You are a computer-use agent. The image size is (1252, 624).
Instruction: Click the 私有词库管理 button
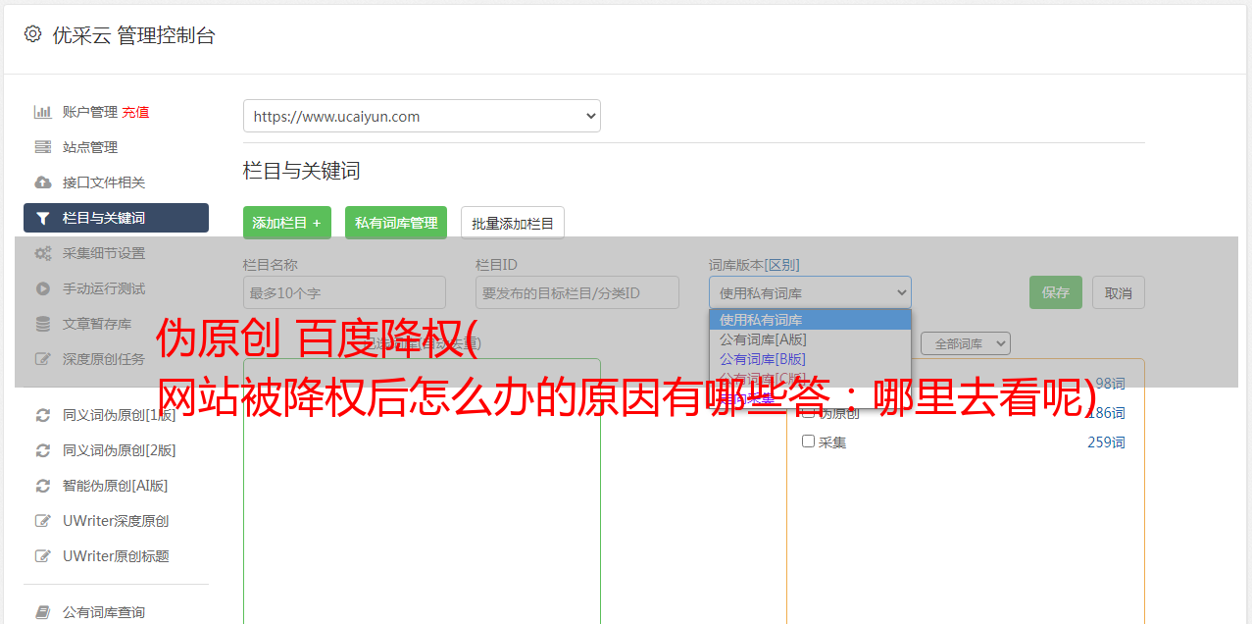click(396, 223)
